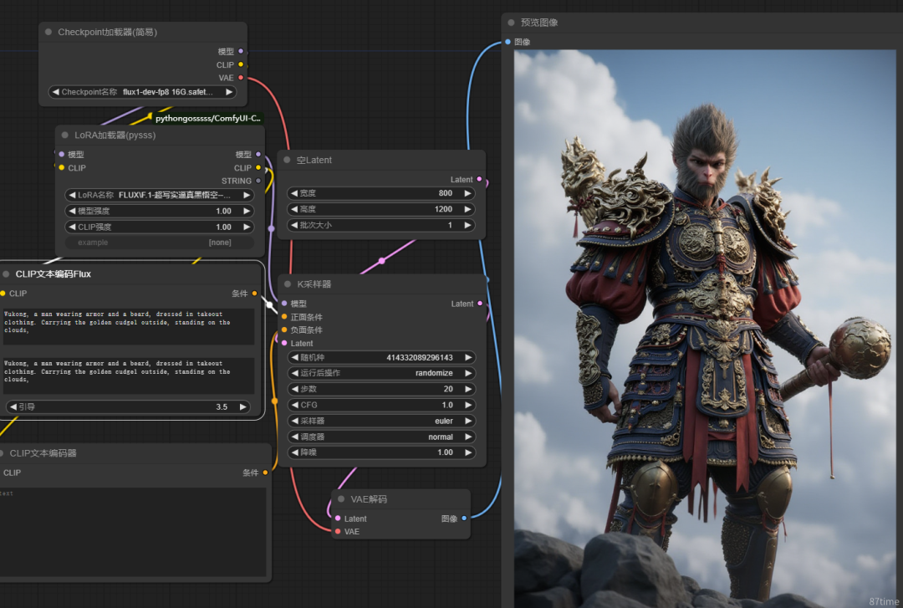Click the 负面条件 input socket on K采样器
This screenshot has height=608, width=903.
point(284,330)
